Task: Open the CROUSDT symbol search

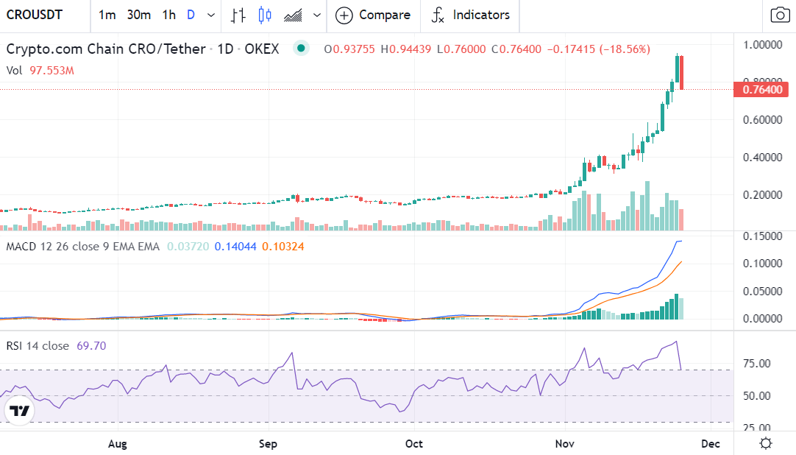Action: tap(35, 15)
